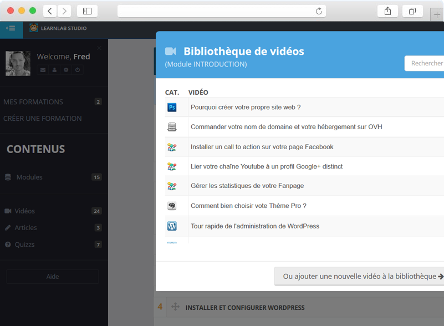Open the Safari share menu
This screenshot has height=326, width=444.
pyautogui.click(x=387, y=11)
